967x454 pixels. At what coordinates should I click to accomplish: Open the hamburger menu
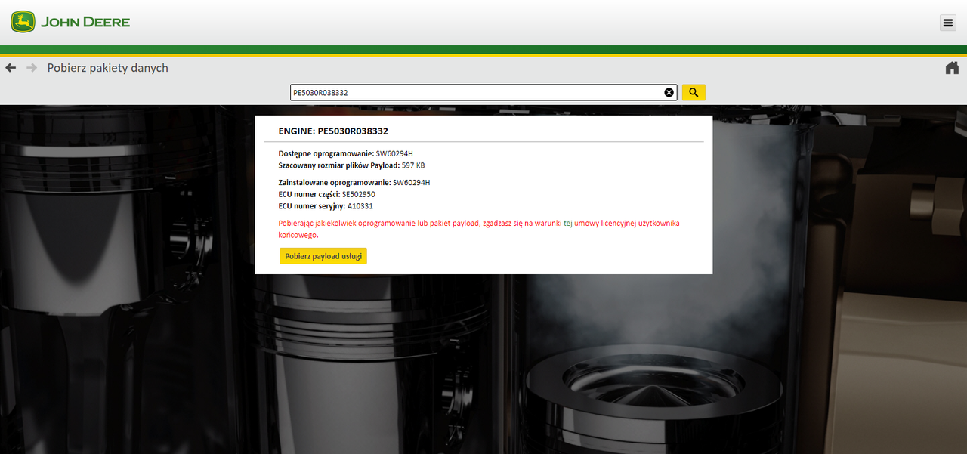pyautogui.click(x=948, y=23)
